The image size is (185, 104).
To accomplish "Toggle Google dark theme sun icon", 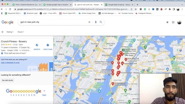I will coord(167,22).
